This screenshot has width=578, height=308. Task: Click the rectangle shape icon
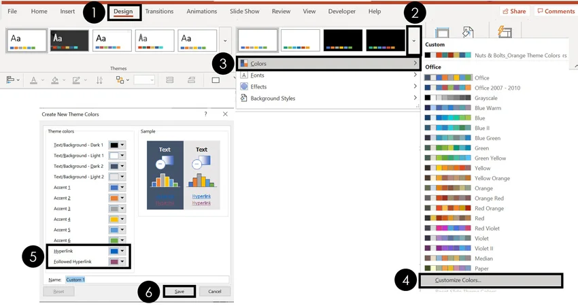coord(216,80)
